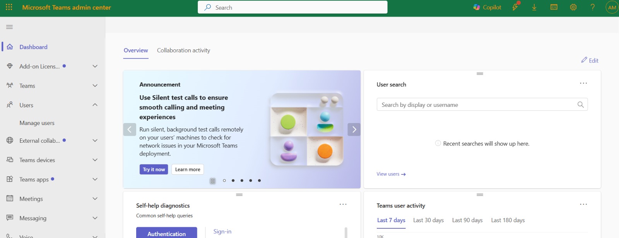Click the Teams group icon
Screen dimensions: 619x238
click(x=10, y=85)
